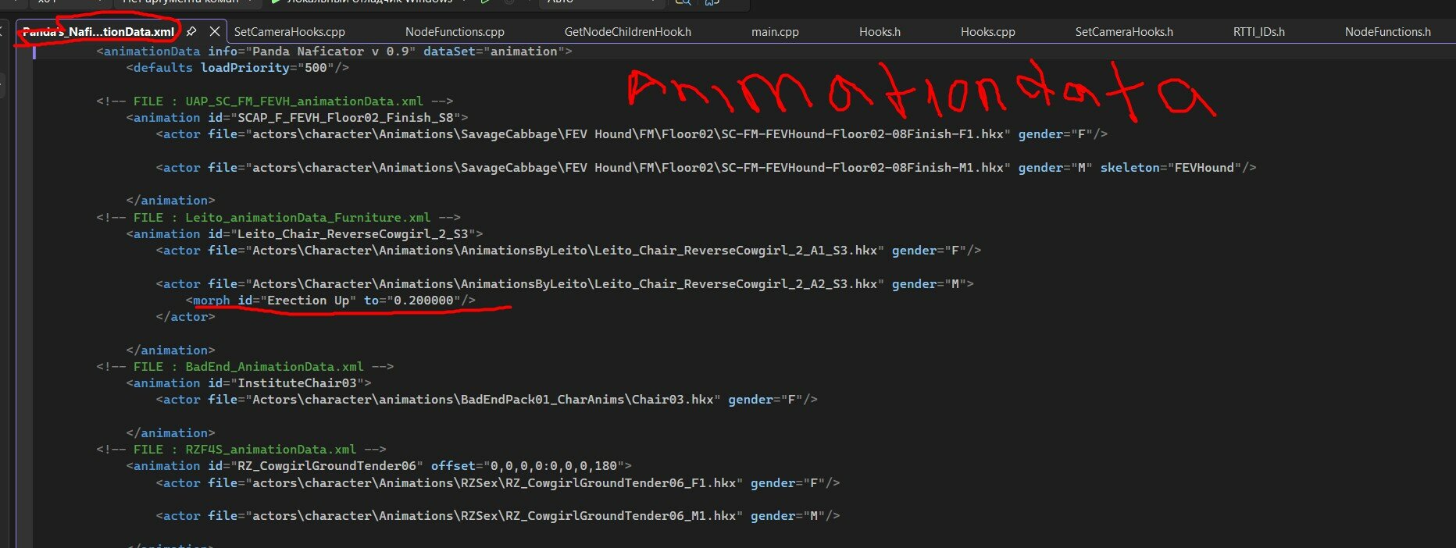1456x548 pixels.
Task: Switch to SetCameraHooks.h tab
Action: coord(1124,32)
